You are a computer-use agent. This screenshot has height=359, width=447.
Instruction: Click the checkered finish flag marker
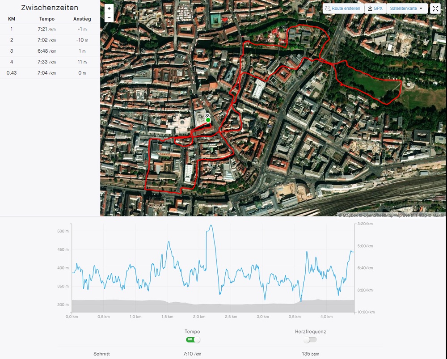[x=208, y=116]
